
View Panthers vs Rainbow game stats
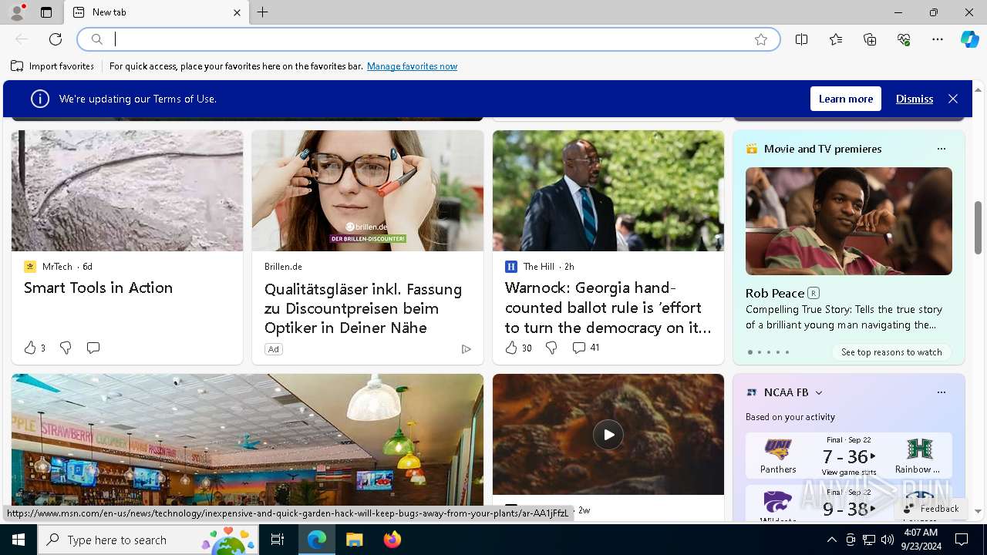pyautogui.click(x=849, y=472)
